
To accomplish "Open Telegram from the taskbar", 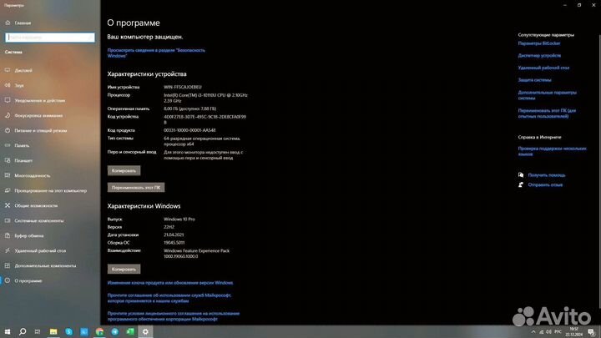I will click(x=115, y=331).
